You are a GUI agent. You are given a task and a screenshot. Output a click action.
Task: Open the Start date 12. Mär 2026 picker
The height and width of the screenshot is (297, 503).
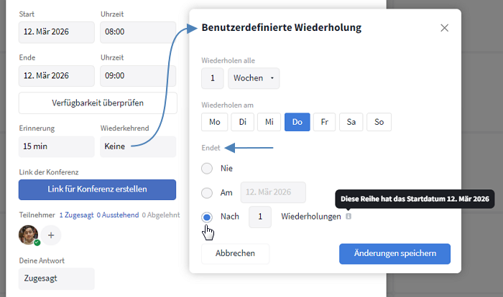pos(57,32)
